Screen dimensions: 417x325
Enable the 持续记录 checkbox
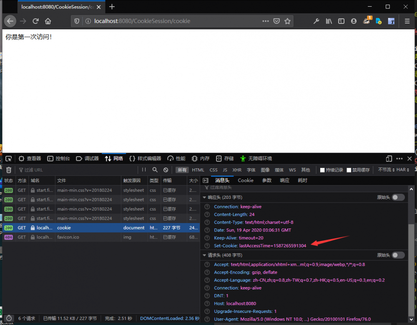pos(322,170)
